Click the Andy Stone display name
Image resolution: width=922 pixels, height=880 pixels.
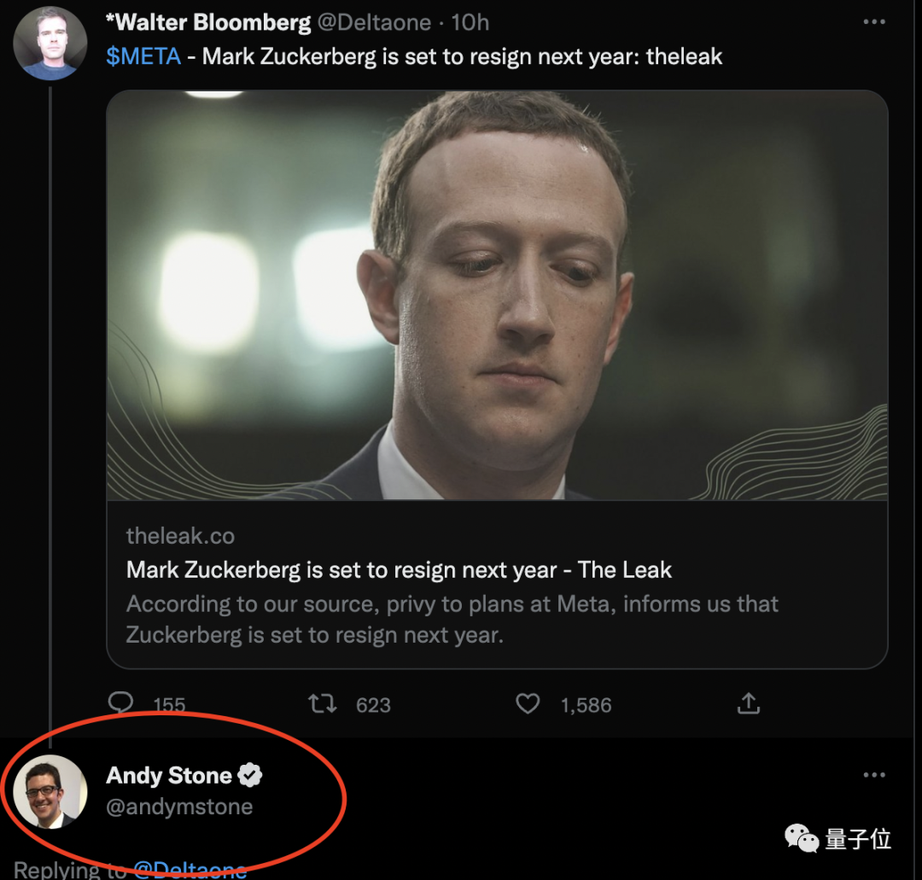point(169,775)
